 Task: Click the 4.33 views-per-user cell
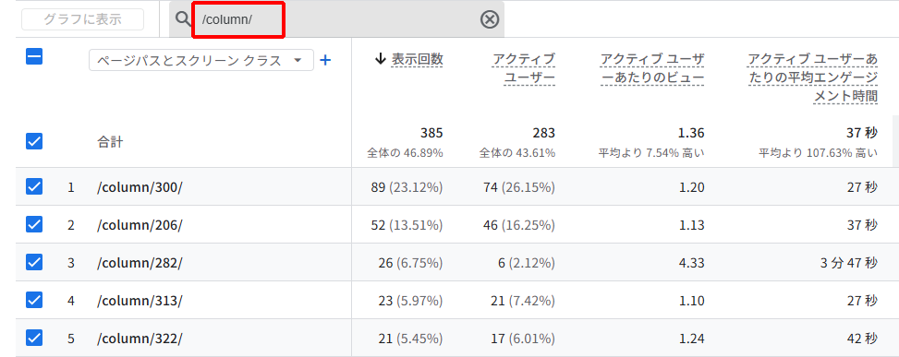(x=691, y=263)
